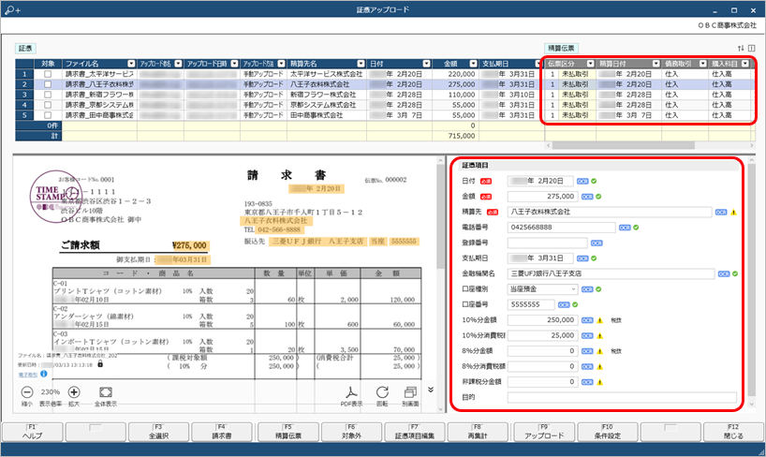Open 日付 column filter dropdown
This screenshot has height=457, width=766.
coord(426,64)
